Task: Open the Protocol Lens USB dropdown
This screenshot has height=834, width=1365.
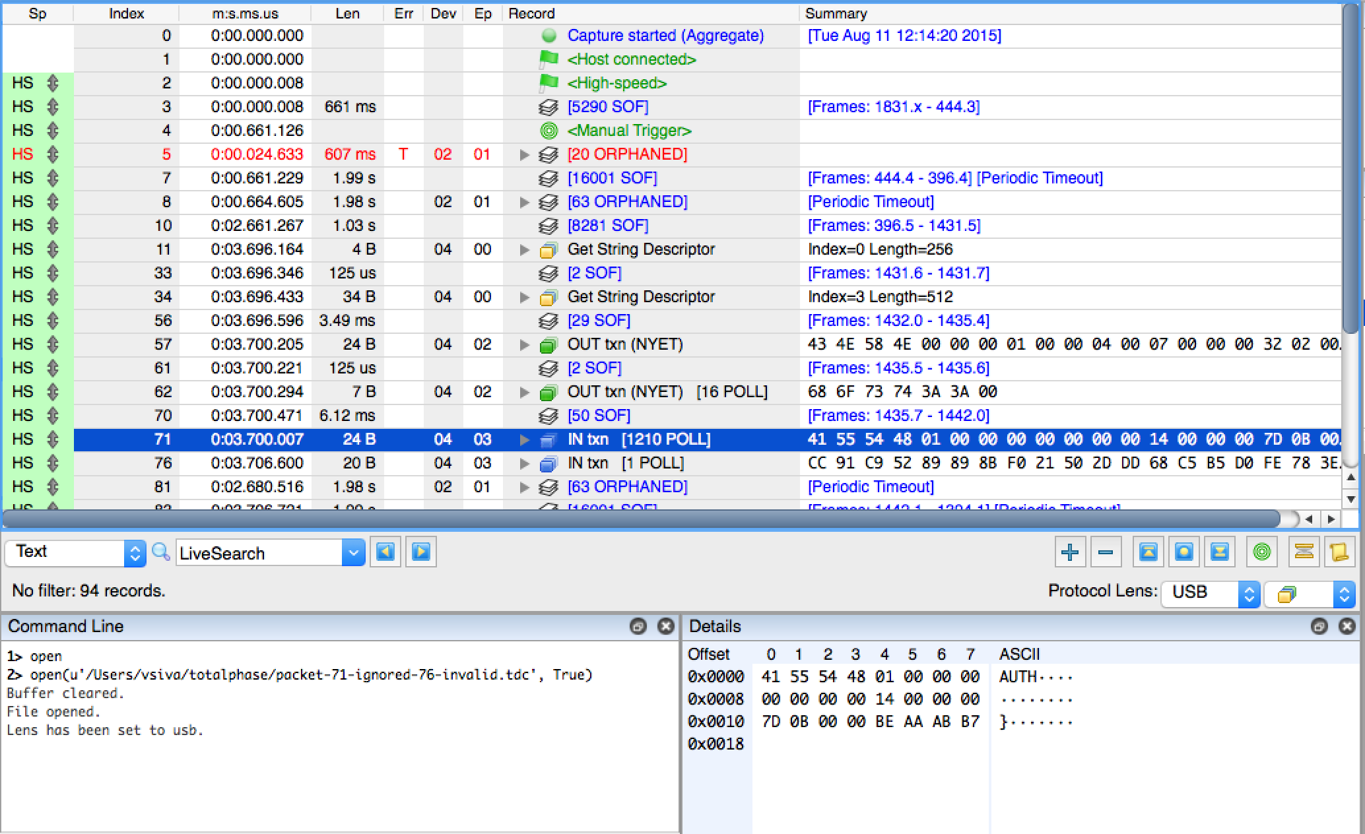Action: point(1210,593)
